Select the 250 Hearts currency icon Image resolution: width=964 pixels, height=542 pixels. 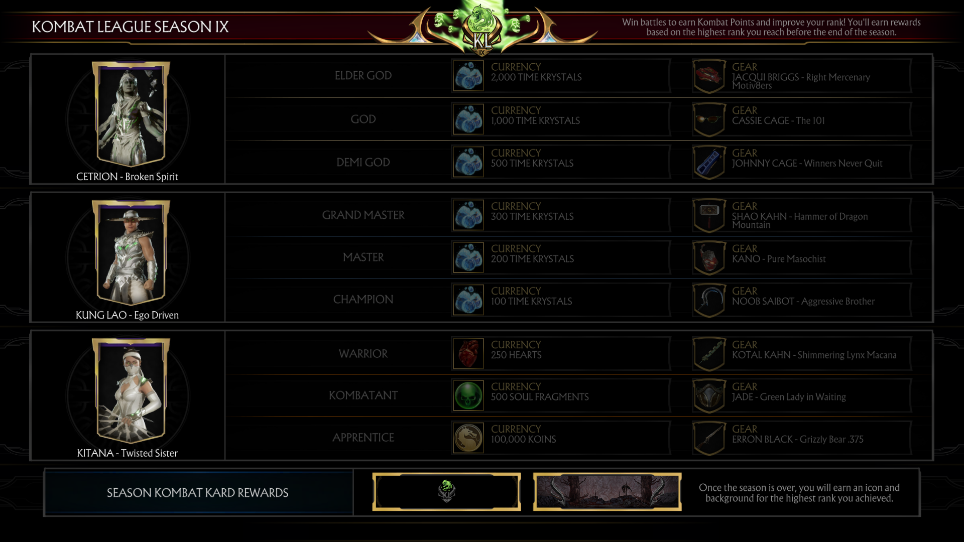click(468, 353)
